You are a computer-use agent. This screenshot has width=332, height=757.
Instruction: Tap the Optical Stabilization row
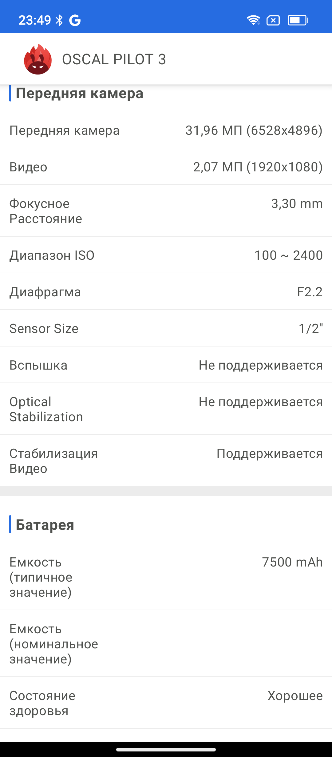tap(166, 409)
